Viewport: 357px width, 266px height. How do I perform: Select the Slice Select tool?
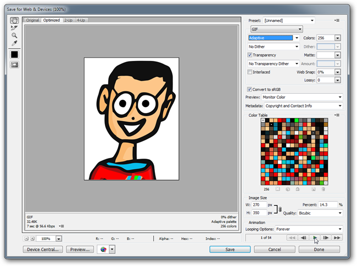[x=14, y=28]
